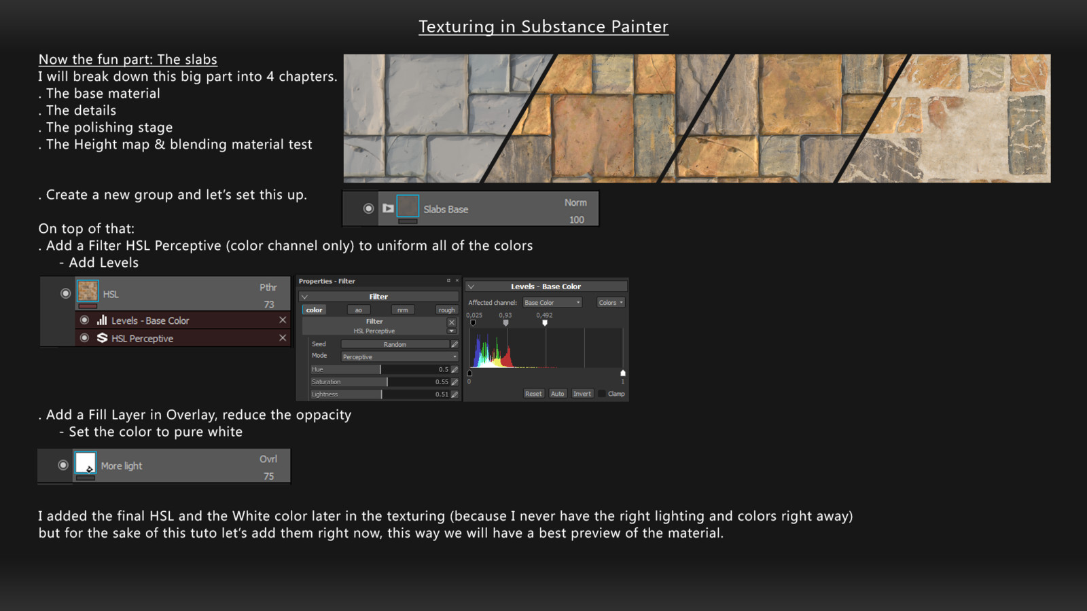1087x611 pixels.
Task: Select the white output handle at 1
Action: pos(623,373)
